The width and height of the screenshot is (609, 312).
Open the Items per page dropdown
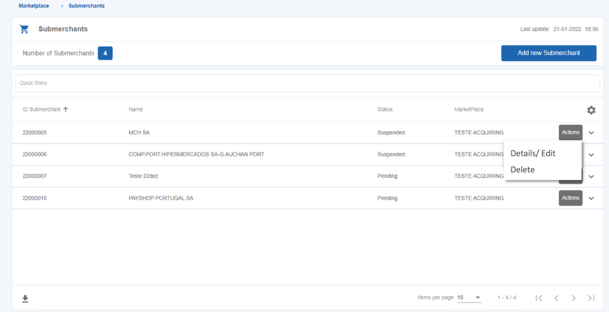pyautogui.click(x=469, y=298)
